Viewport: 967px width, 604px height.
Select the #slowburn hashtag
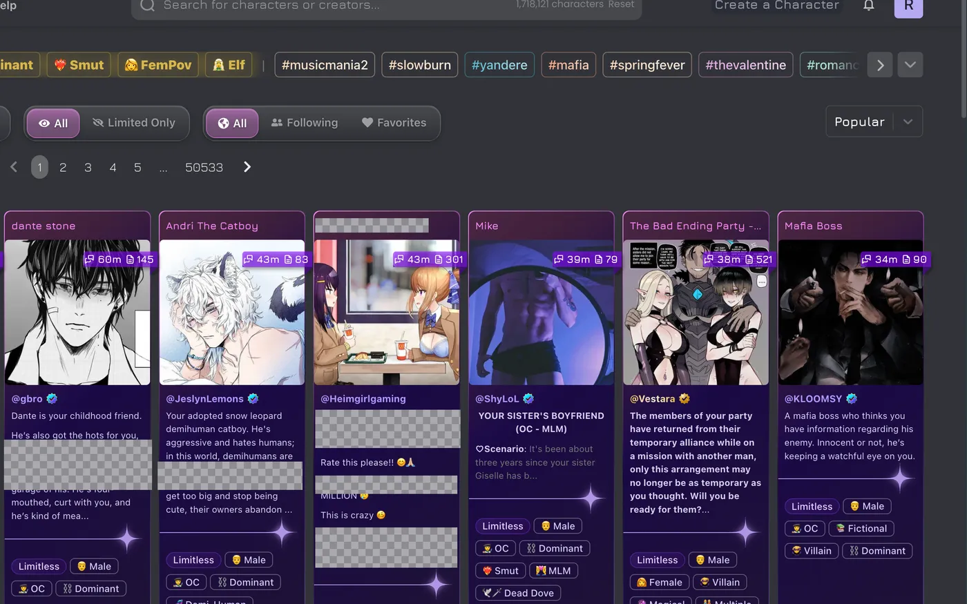(x=420, y=65)
